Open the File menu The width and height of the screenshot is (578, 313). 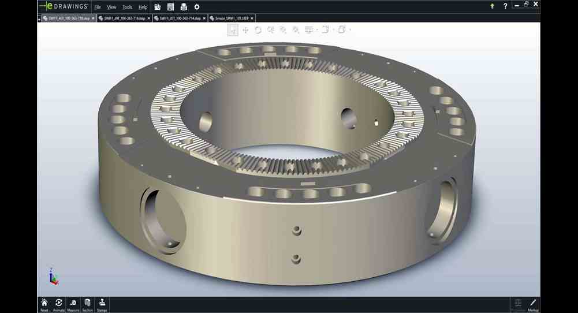click(97, 8)
